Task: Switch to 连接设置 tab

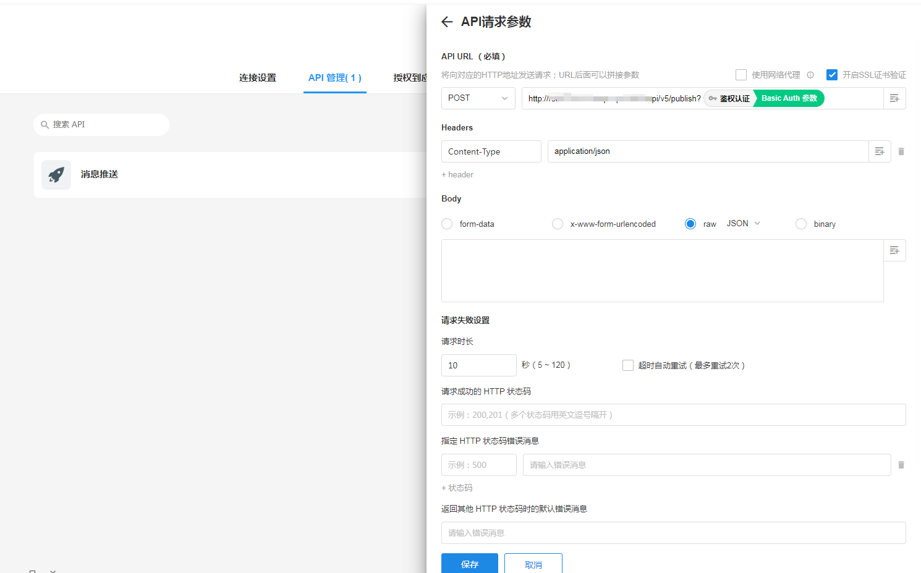Action: pyautogui.click(x=258, y=78)
